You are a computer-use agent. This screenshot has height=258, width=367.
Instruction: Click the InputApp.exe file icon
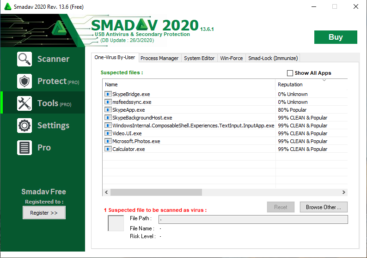[x=108, y=126]
